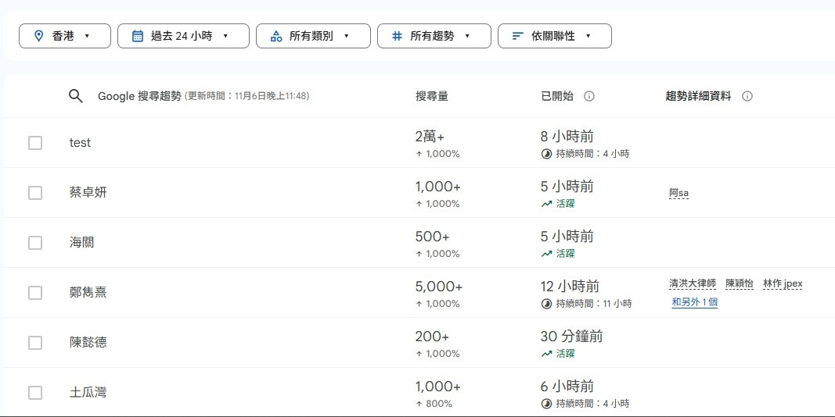The image size is (835, 417).
Task: Click the 清洪大律師 related term
Action: [x=692, y=283]
